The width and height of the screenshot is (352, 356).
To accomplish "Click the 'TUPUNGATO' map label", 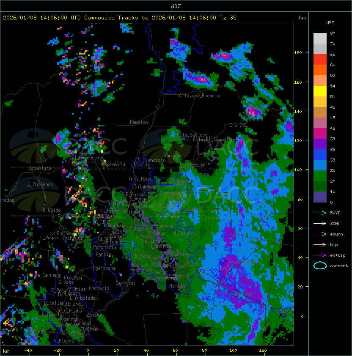I will [x=69, y=294].
